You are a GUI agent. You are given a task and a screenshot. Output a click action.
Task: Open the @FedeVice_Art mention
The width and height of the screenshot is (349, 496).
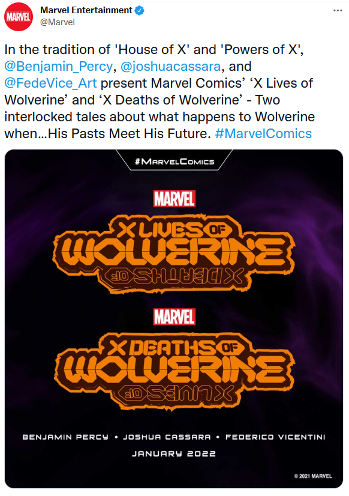point(50,83)
